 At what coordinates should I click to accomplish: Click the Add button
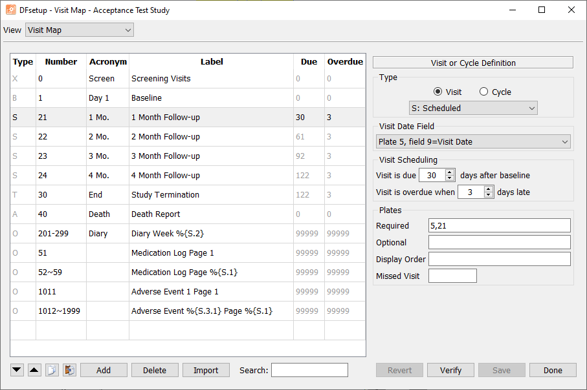click(x=104, y=370)
